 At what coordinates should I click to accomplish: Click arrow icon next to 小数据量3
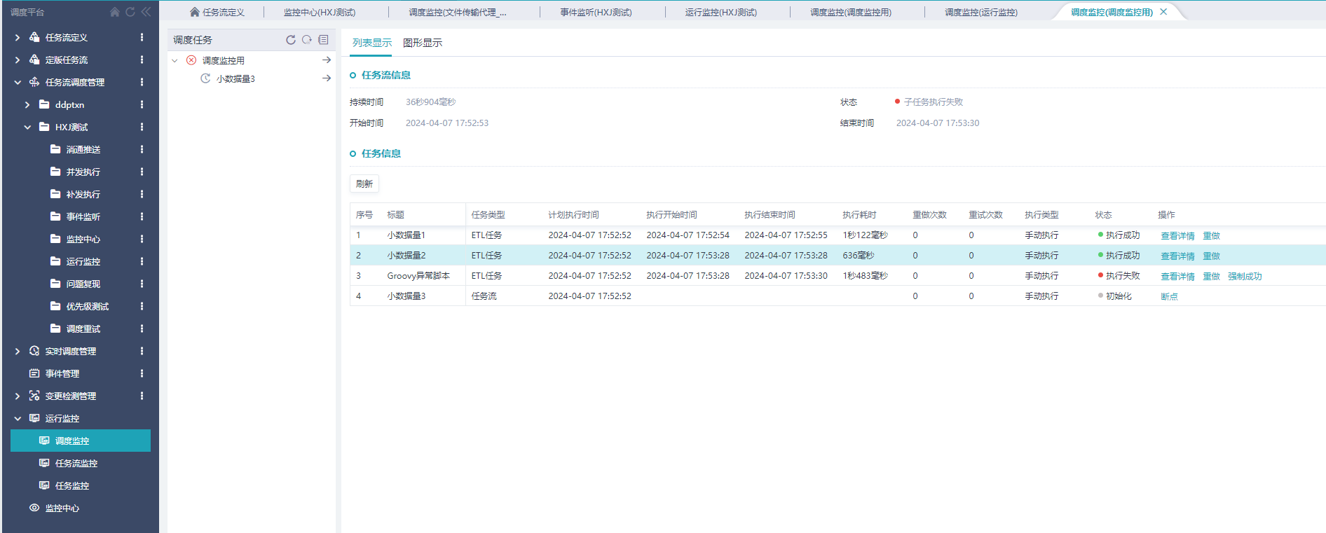[x=327, y=78]
